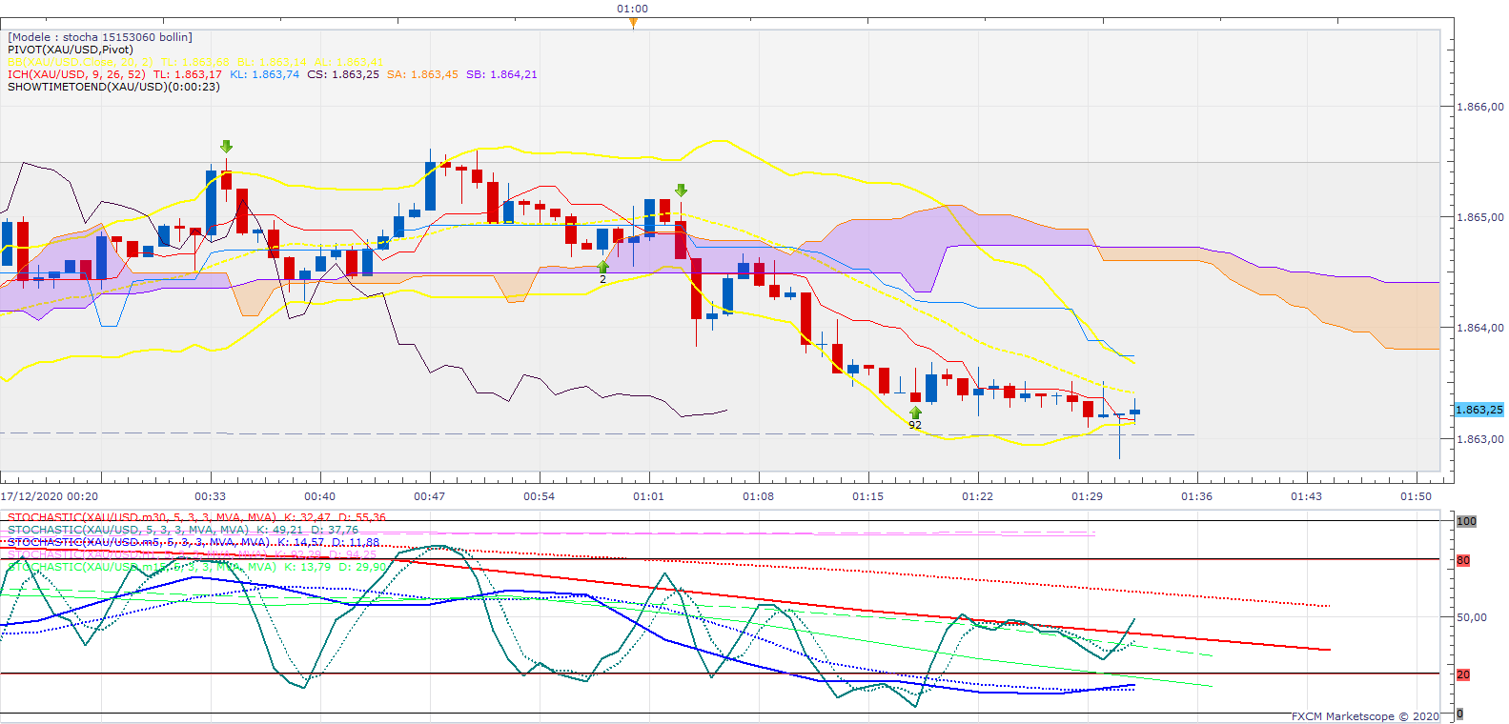The height and width of the screenshot is (724, 1509).
Task: Select the PIVOT(XAU/USD,Pivot) indicator label
Action: pos(71,50)
